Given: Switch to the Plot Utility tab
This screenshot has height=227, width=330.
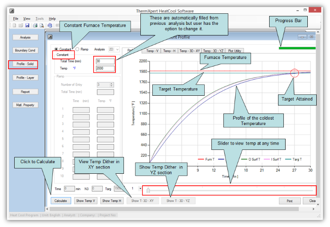Looking at the screenshot, I should pos(235,51).
